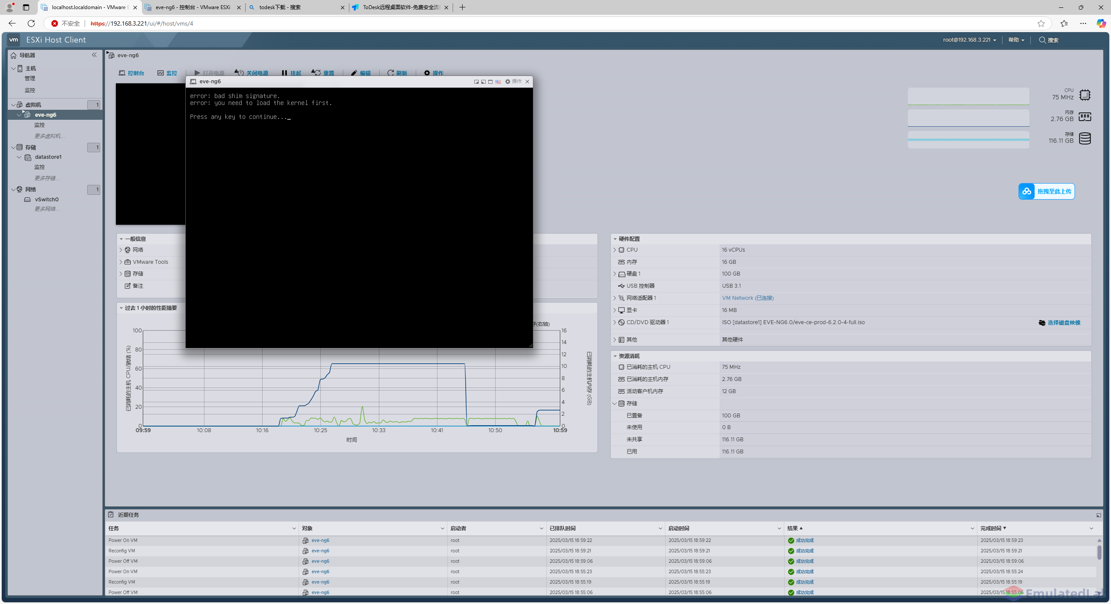1111x604 pixels.
Task: Add page to favorites star icon
Action: (1041, 23)
